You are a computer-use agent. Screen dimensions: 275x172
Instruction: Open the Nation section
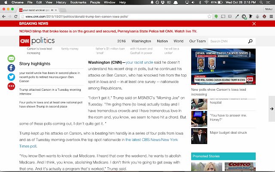tap(162, 41)
